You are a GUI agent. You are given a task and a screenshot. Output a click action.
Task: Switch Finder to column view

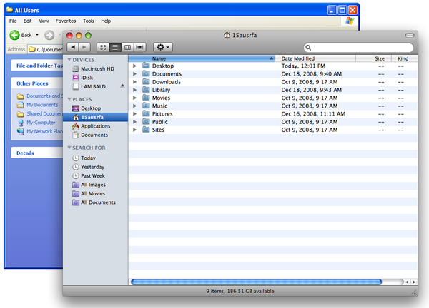127,47
